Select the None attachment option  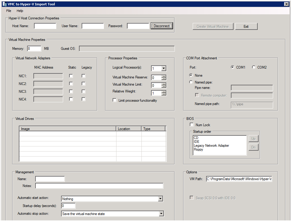coord(191,75)
